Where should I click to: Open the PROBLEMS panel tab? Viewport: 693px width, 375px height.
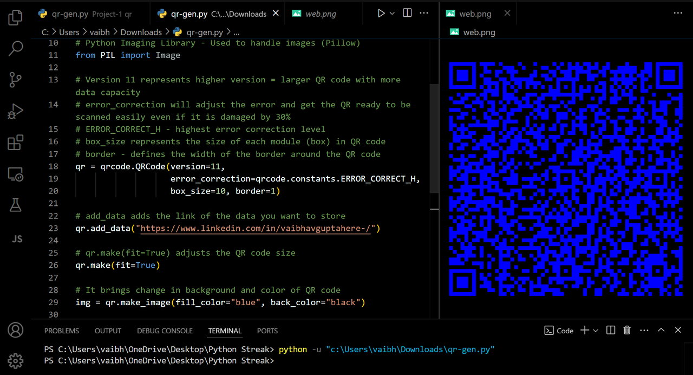[x=62, y=331]
